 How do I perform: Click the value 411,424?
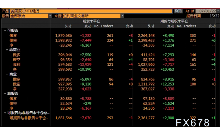(x=148, y=55)
